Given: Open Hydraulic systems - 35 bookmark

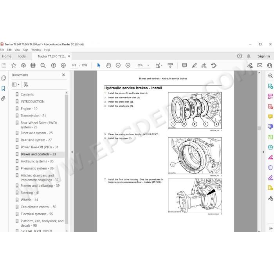Looking at the screenshot, I should 37,161.
